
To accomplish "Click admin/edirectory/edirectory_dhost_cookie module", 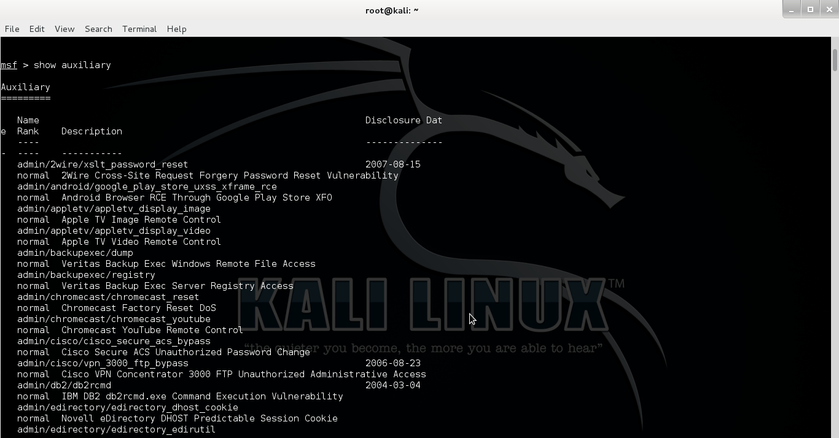I will tap(128, 407).
